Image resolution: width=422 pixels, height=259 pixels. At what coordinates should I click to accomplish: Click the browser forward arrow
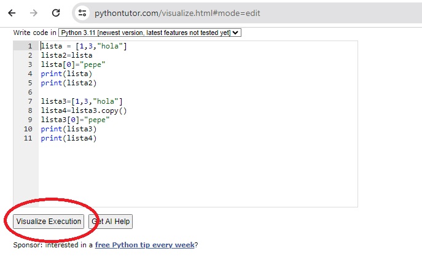point(34,13)
